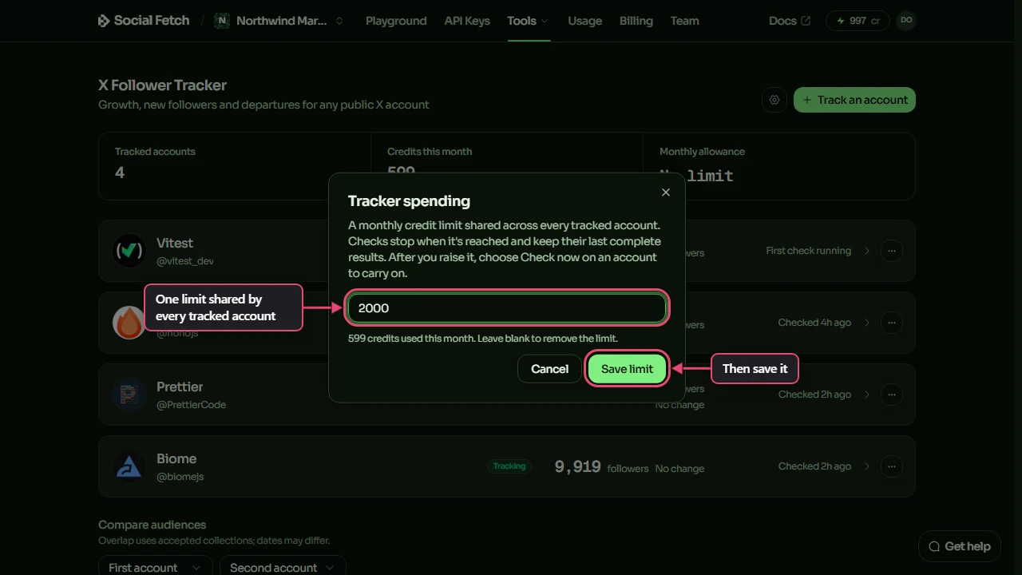Click the Tracked accounts count 4
Screen dimensions: 1022x575
pos(120,172)
